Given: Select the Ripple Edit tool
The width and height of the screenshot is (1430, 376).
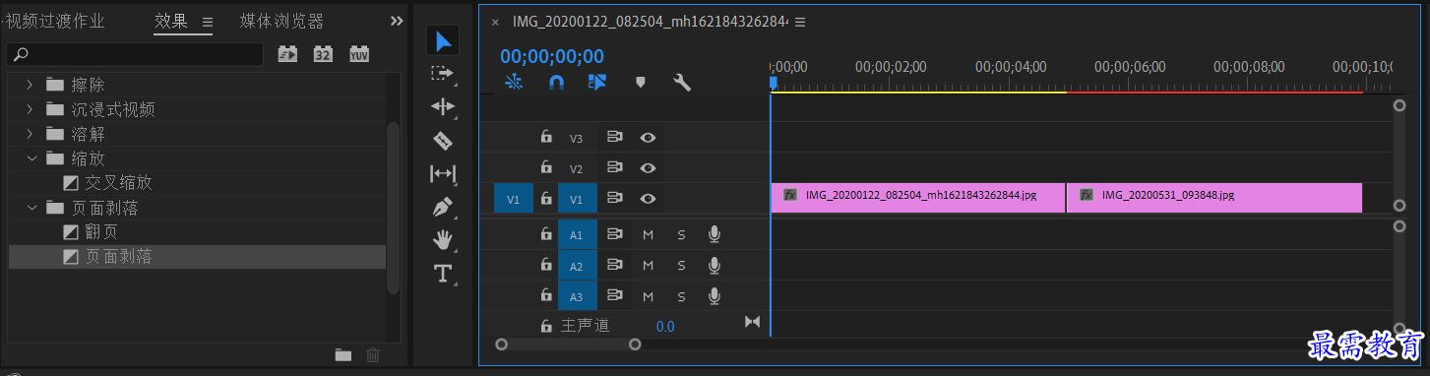Looking at the screenshot, I should coord(443,106).
